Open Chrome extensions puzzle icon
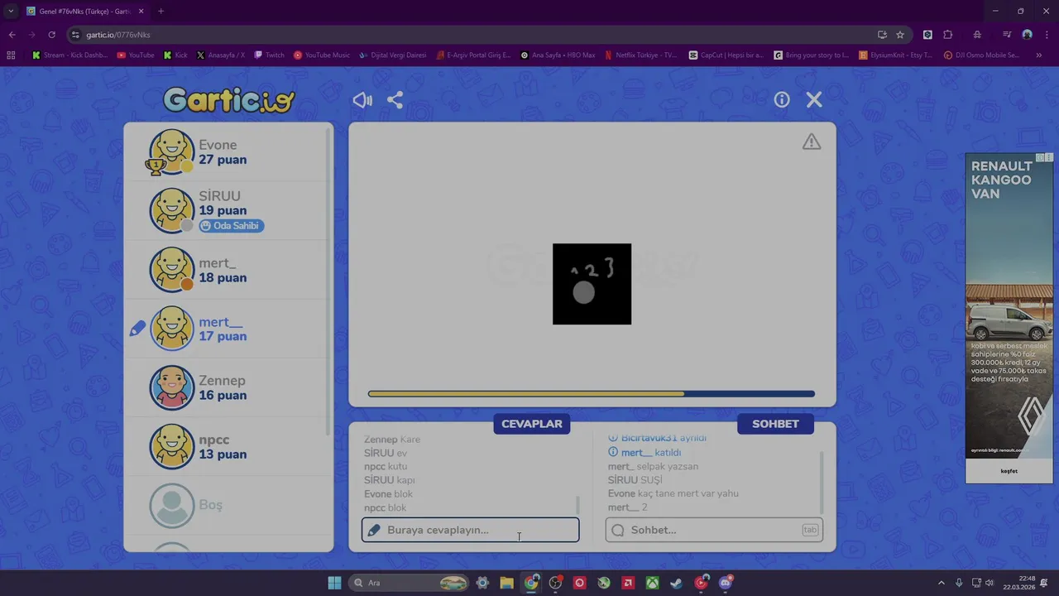1059x596 pixels. [948, 35]
